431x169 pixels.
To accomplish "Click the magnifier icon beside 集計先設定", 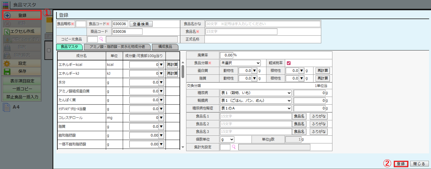I will [233, 147].
